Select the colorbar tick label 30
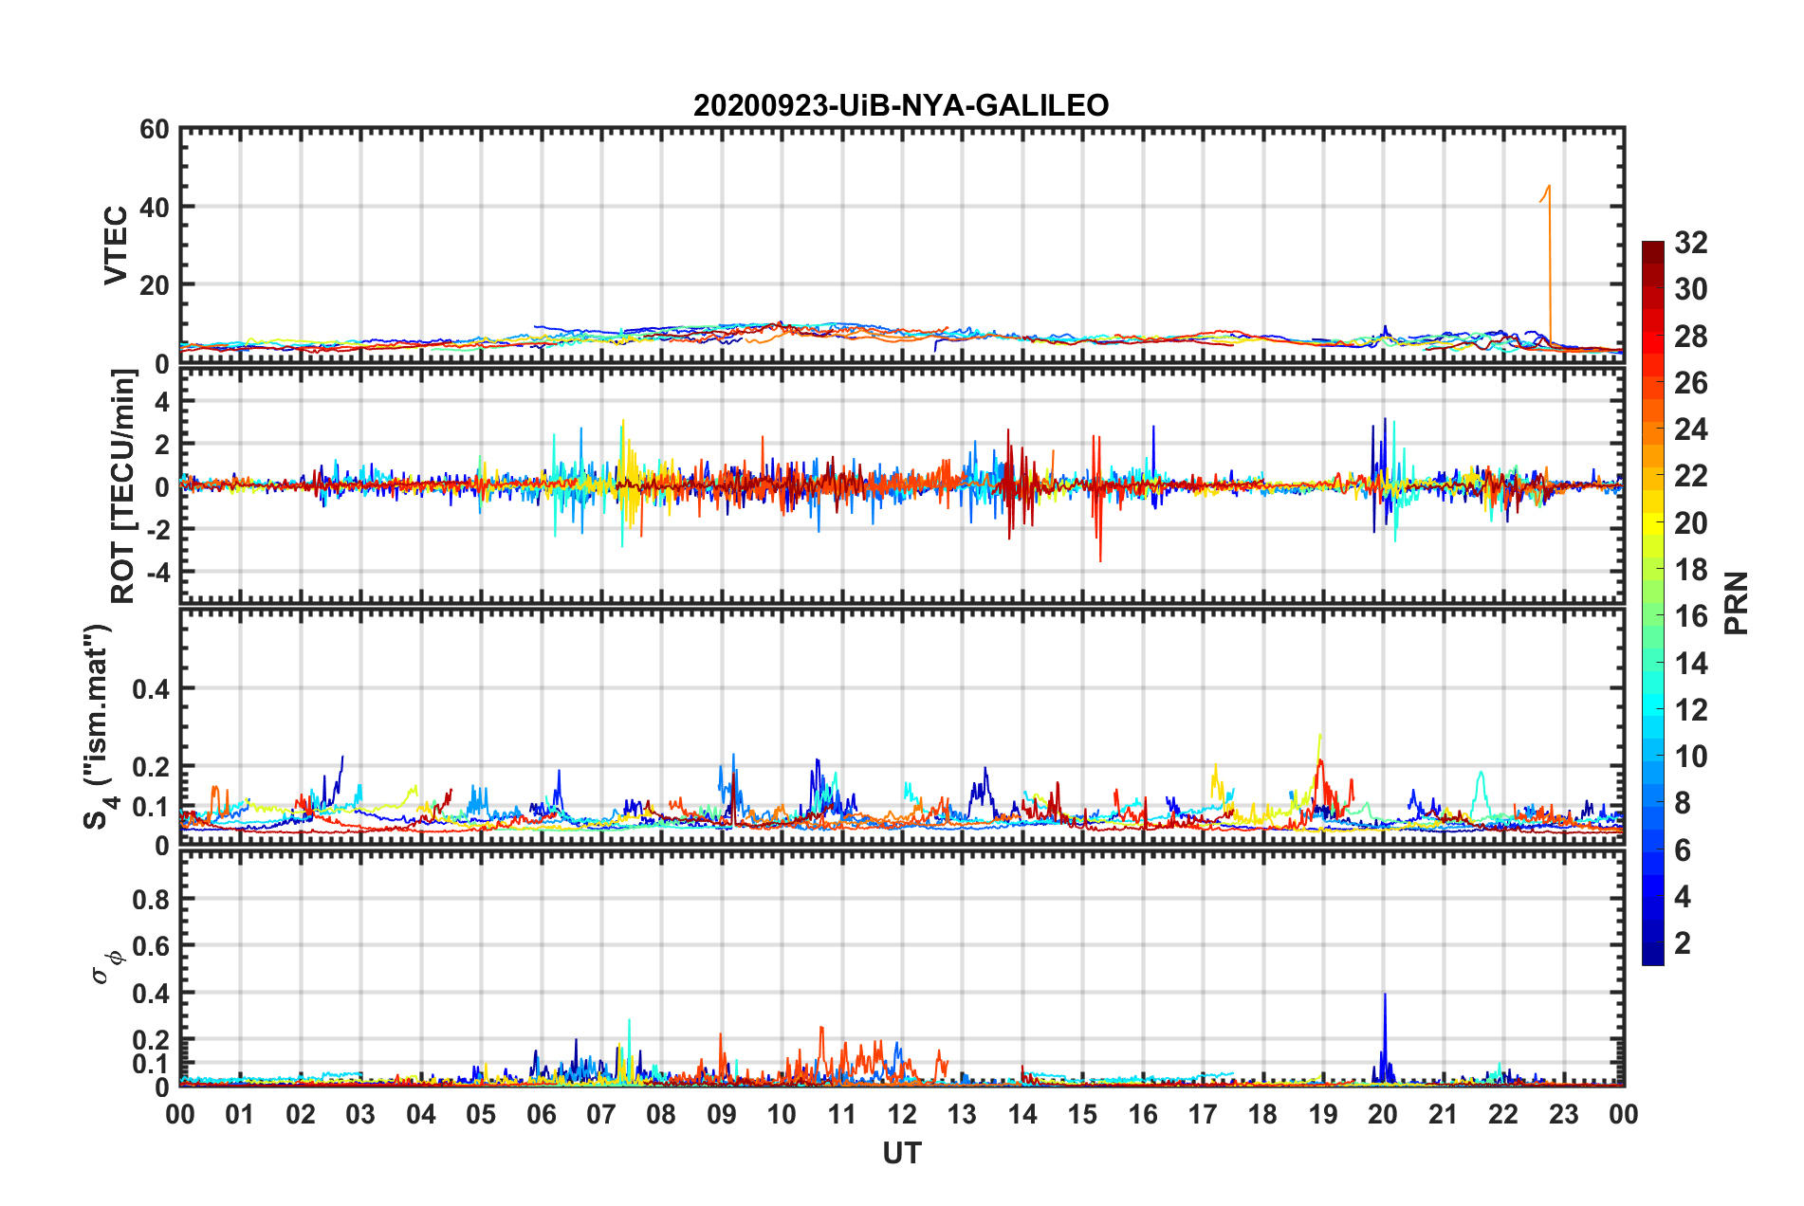The width and height of the screenshot is (1804, 1206). pyautogui.click(x=1690, y=289)
